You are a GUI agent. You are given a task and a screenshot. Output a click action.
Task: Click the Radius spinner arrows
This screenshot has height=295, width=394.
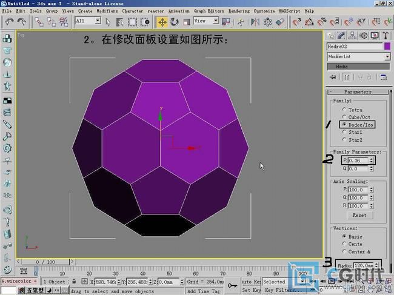(x=376, y=265)
